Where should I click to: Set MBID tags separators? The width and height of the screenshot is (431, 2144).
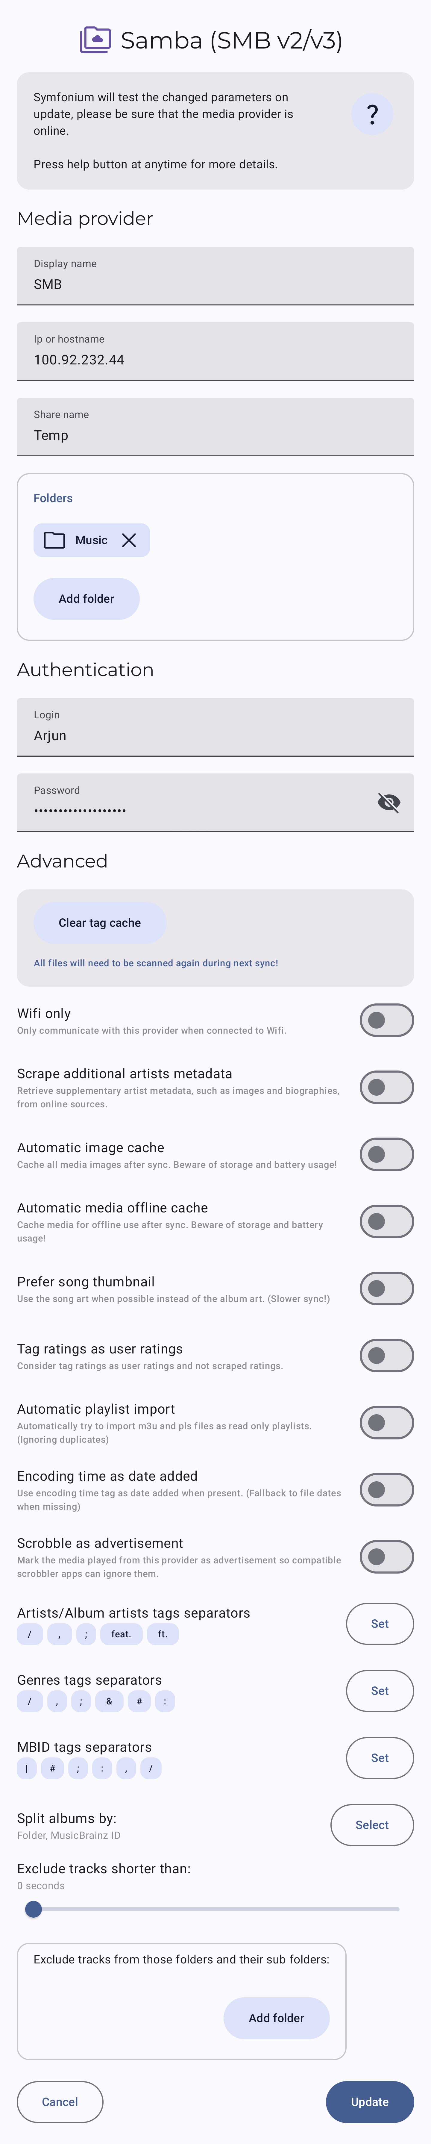(x=380, y=1758)
